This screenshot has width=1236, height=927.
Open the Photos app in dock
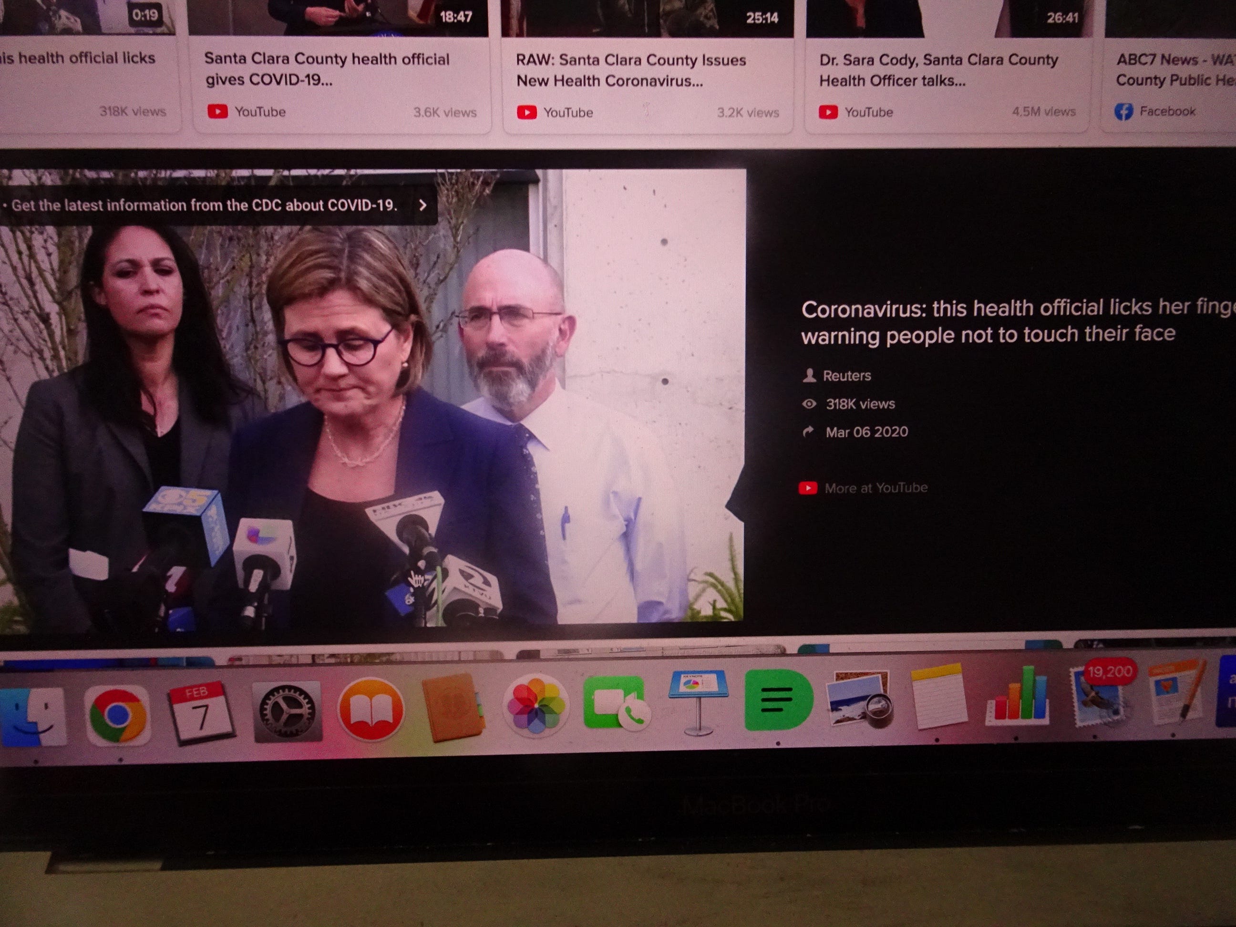[x=536, y=705]
